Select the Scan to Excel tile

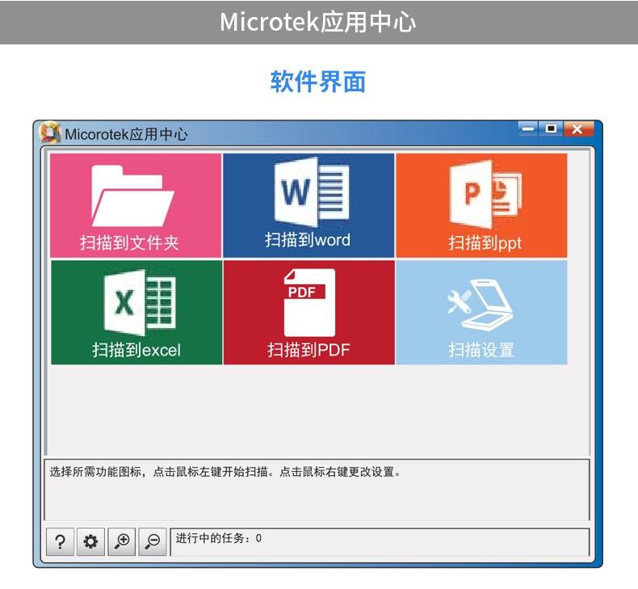136,313
